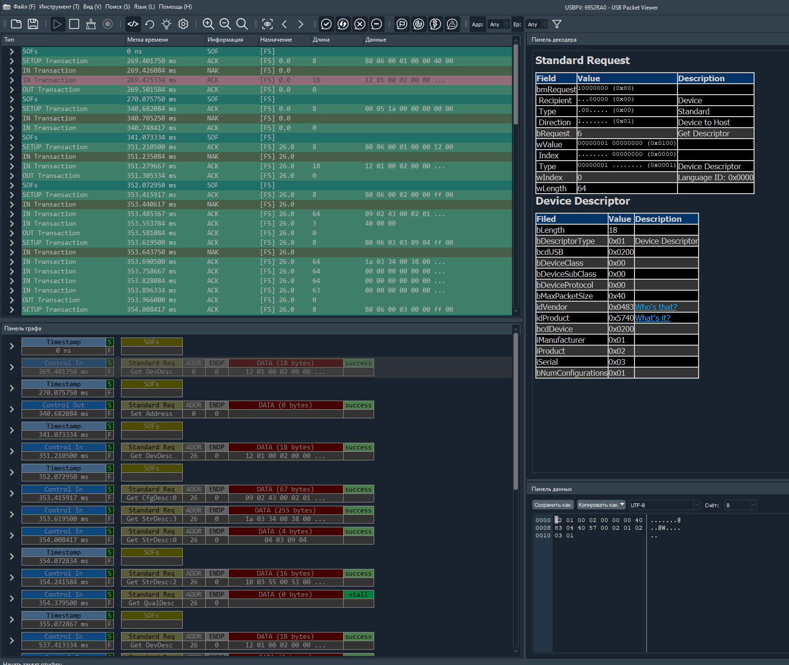Follow the 'Who's that?' vendor link
Viewport: 789px width, 665px height.
tap(656, 307)
